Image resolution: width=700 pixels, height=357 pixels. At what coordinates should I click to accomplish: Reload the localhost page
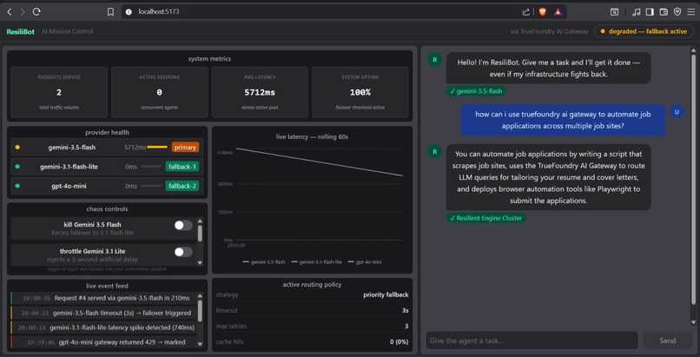[x=36, y=12]
